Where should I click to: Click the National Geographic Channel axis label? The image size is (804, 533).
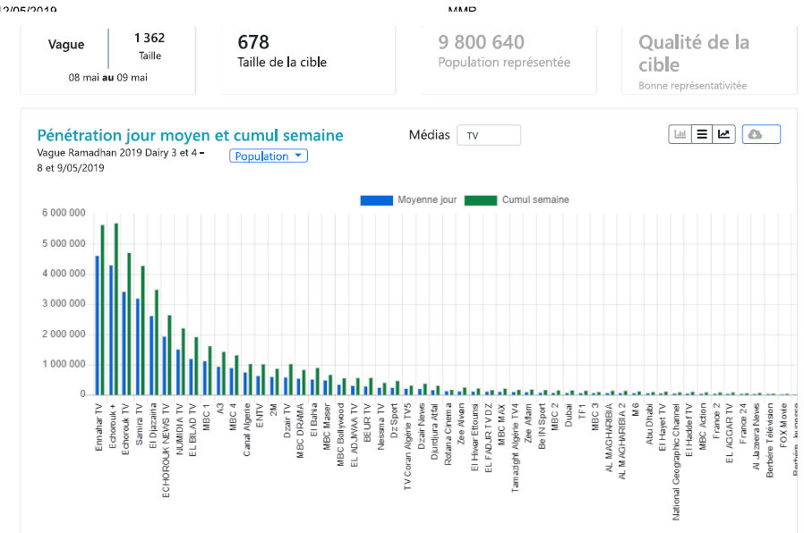point(677,461)
